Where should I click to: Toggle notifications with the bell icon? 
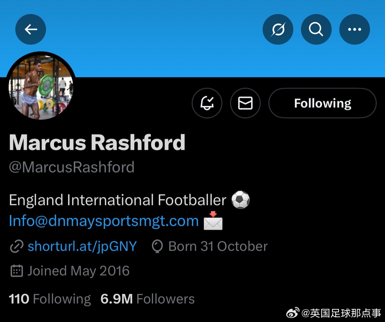[x=207, y=103]
